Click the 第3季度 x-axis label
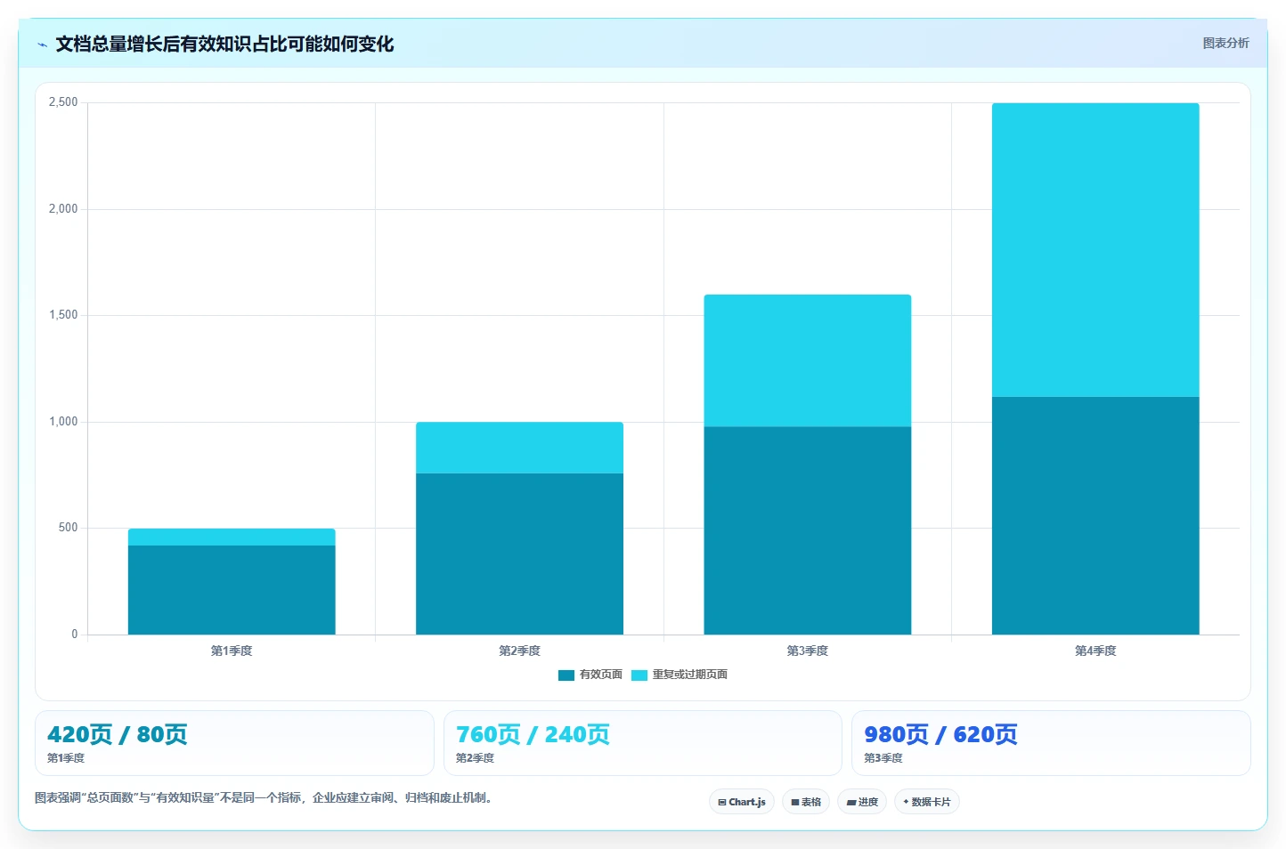Screen dimensions: 1286x849 tap(808, 651)
